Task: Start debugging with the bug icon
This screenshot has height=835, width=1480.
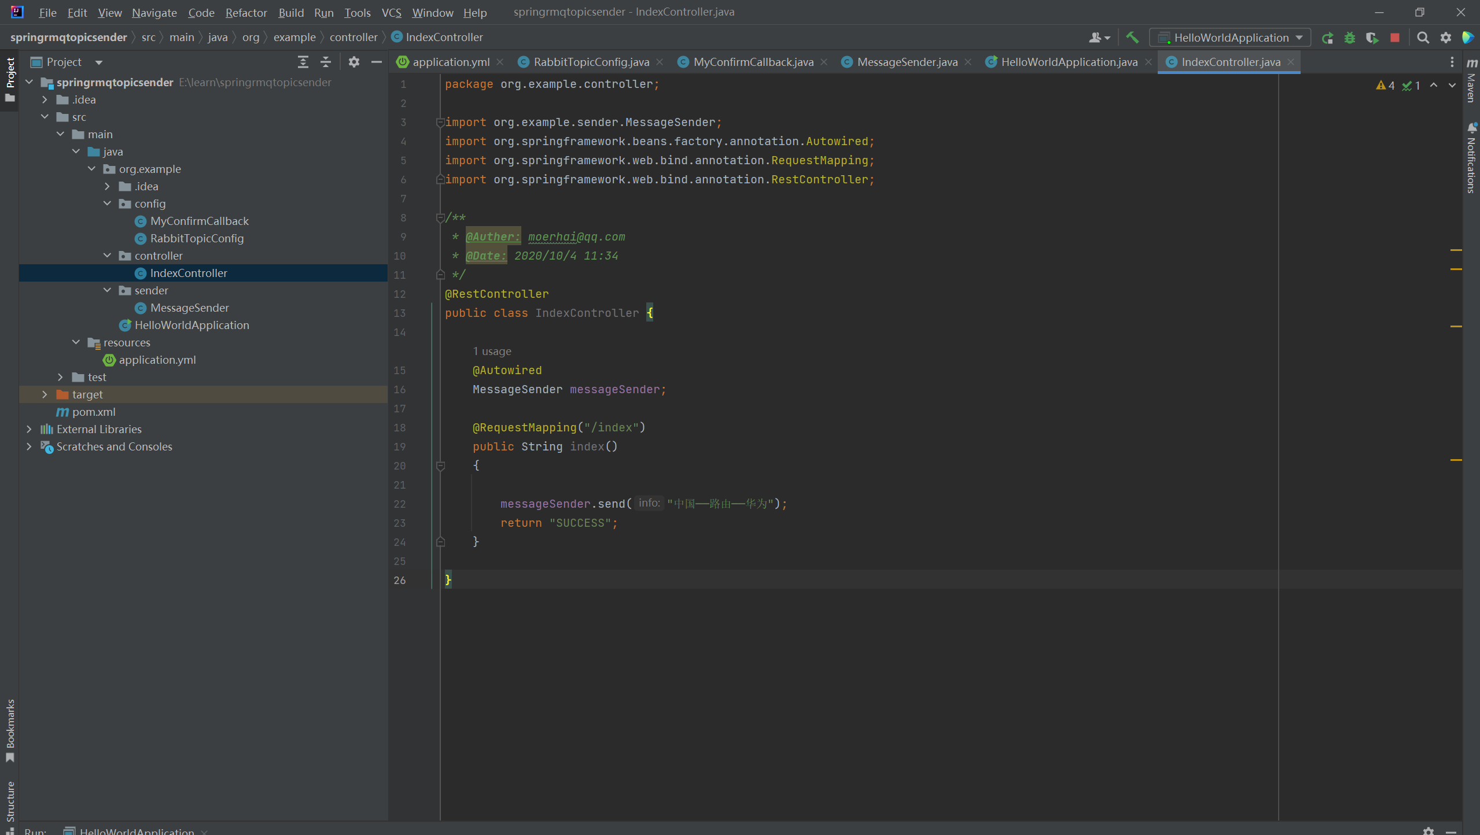Action: [1349, 38]
